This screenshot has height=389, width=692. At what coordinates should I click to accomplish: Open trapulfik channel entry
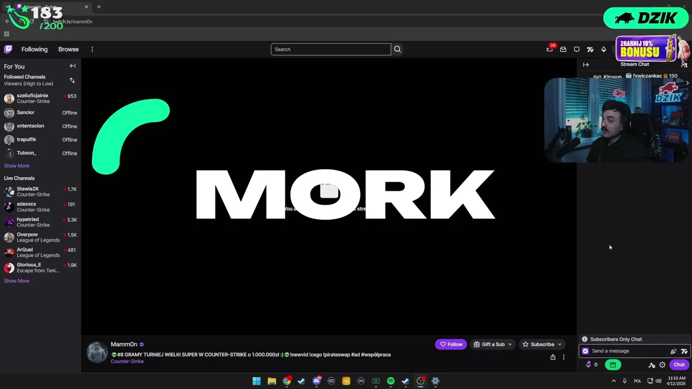pos(41,139)
